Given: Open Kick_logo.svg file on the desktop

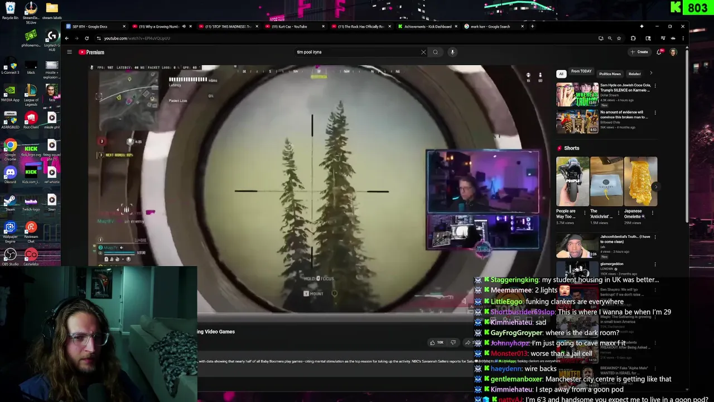Looking at the screenshot, I should (x=31, y=150).
